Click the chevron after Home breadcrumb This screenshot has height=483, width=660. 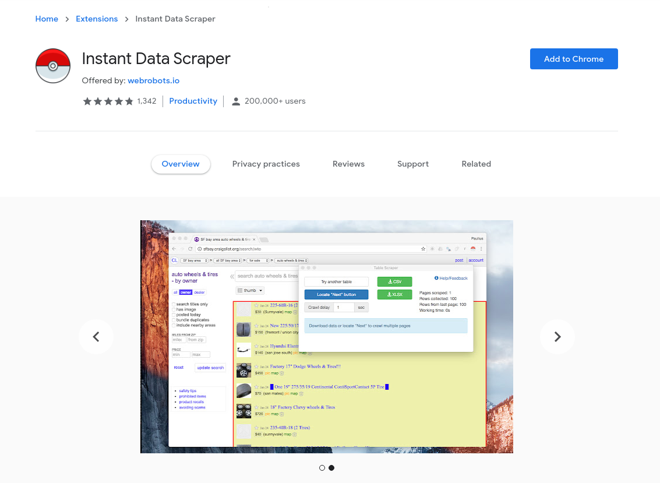[67, 19]
